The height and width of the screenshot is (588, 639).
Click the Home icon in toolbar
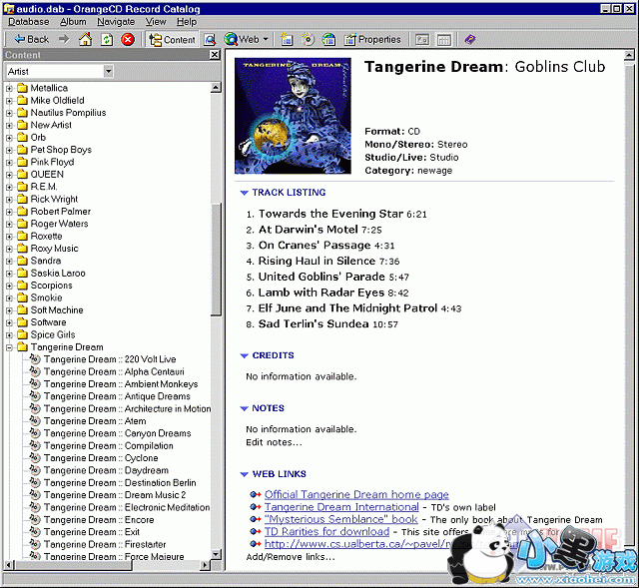coord(85,39)
